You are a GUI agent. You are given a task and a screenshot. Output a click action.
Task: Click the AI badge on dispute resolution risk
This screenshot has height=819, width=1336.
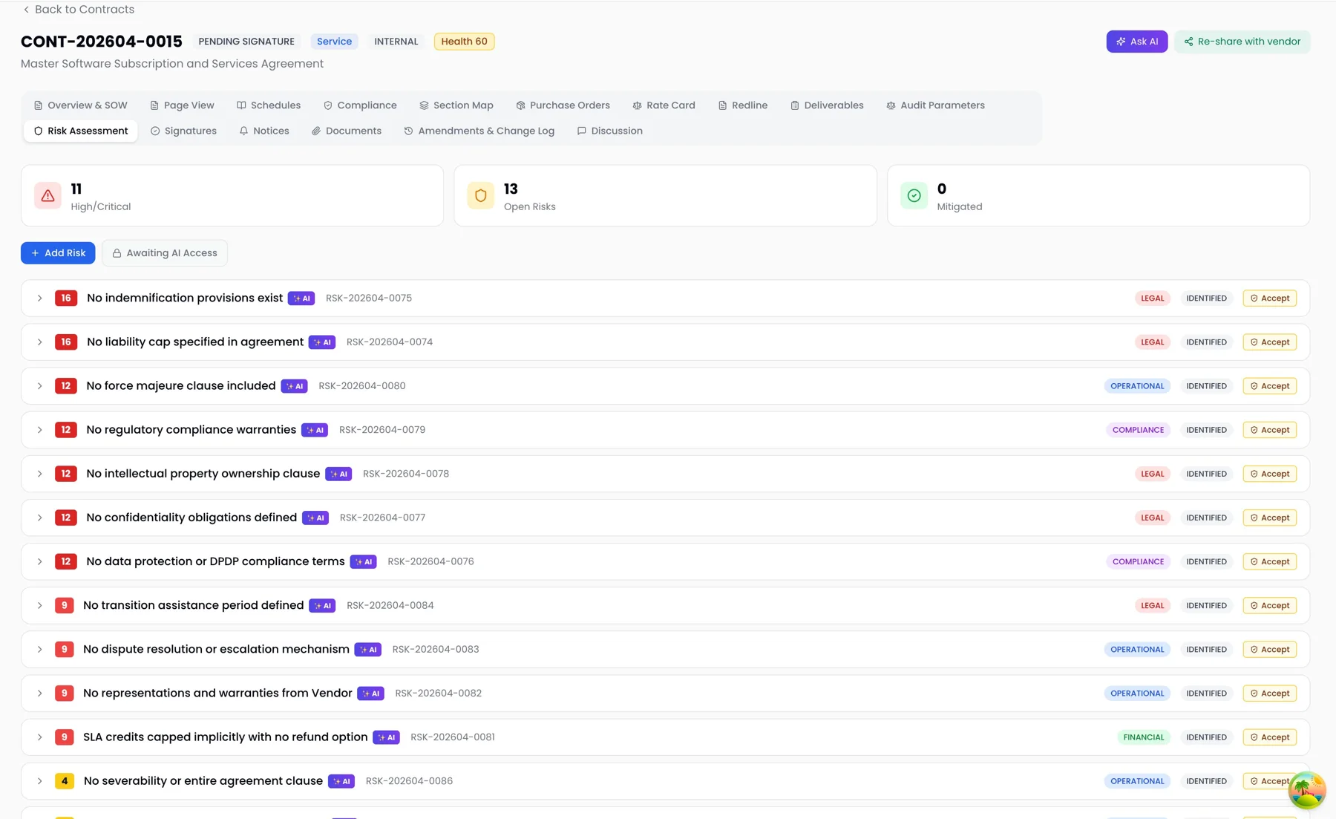tap(368, 650)
